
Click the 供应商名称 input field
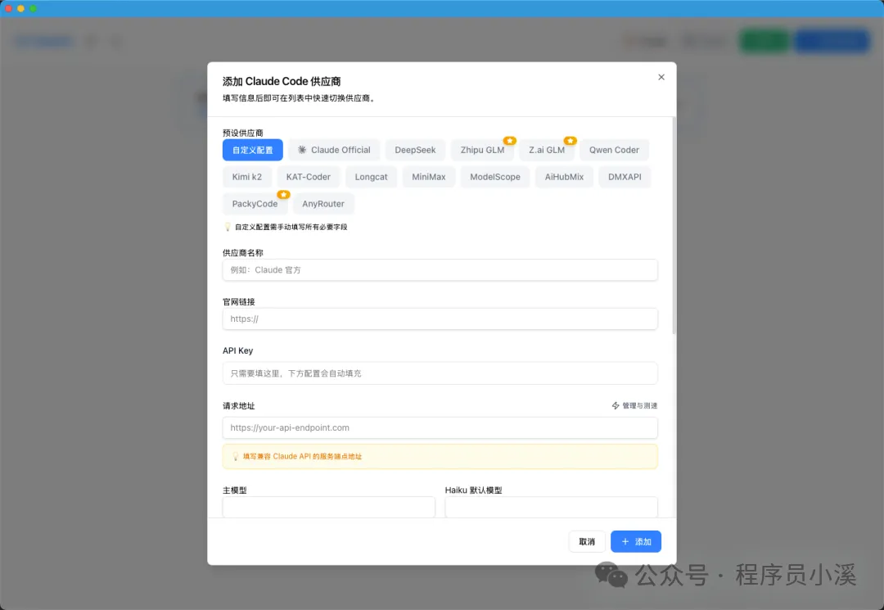tap(440, 269)
